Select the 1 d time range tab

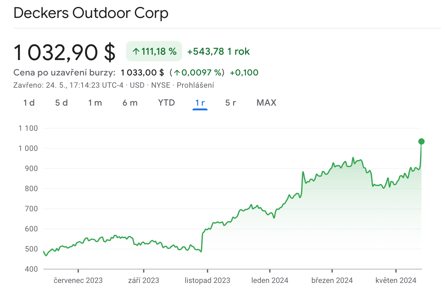click(x=29, y=103)
